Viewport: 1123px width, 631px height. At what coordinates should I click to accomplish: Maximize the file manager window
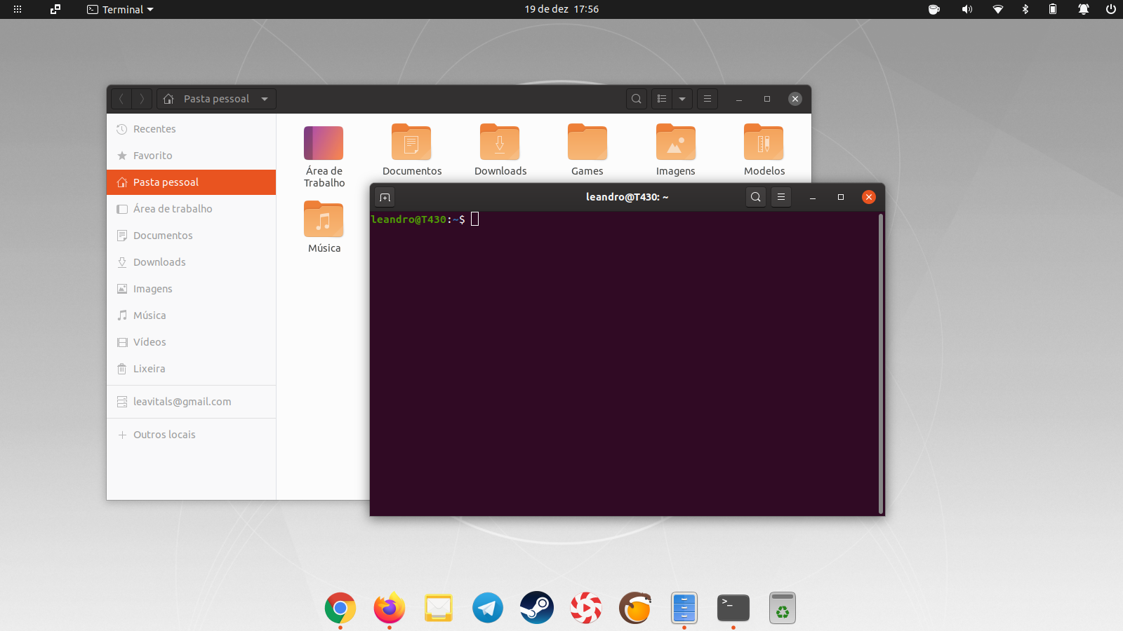pyautogui.click(x=767, y=99)
